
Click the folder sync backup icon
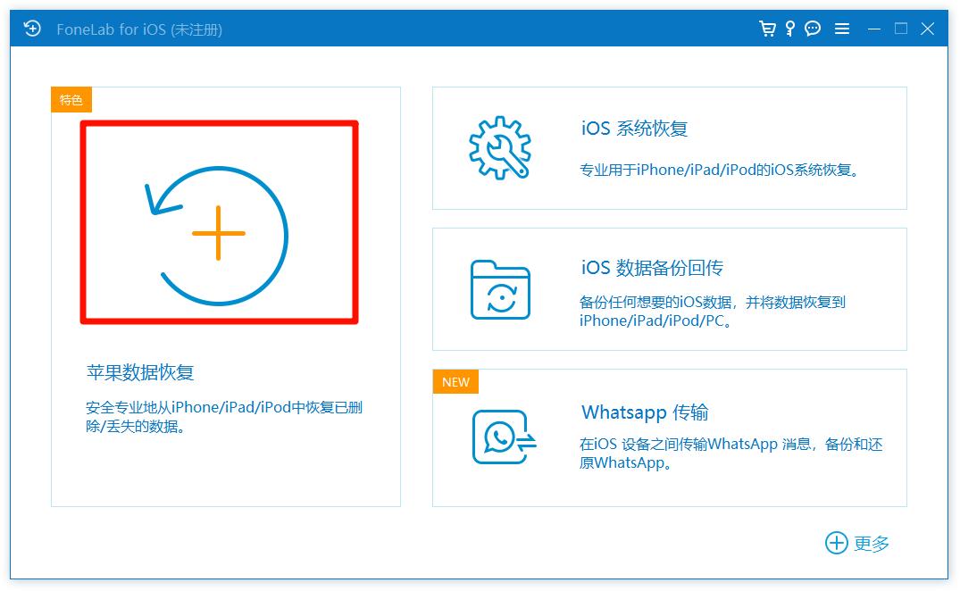coord(500,289)
